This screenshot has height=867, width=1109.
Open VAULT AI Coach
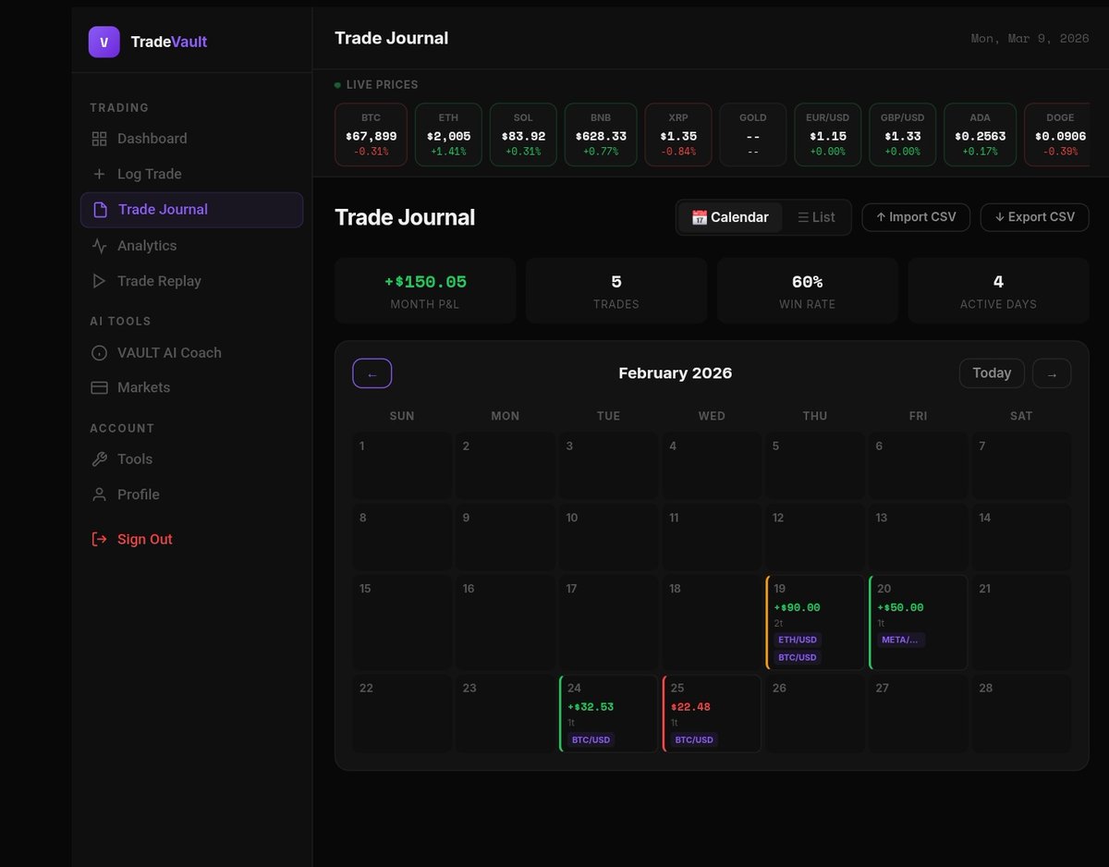(191, 353)
